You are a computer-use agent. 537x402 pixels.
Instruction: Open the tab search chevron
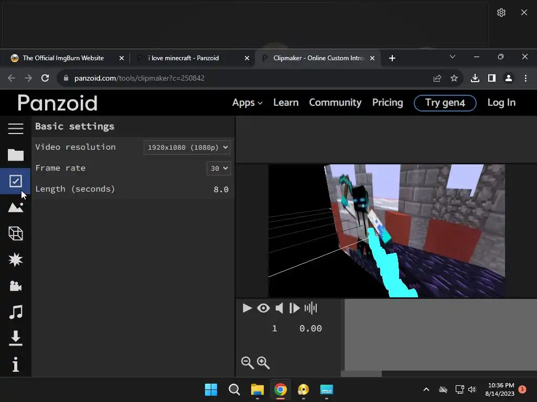(x=453, y=57)
